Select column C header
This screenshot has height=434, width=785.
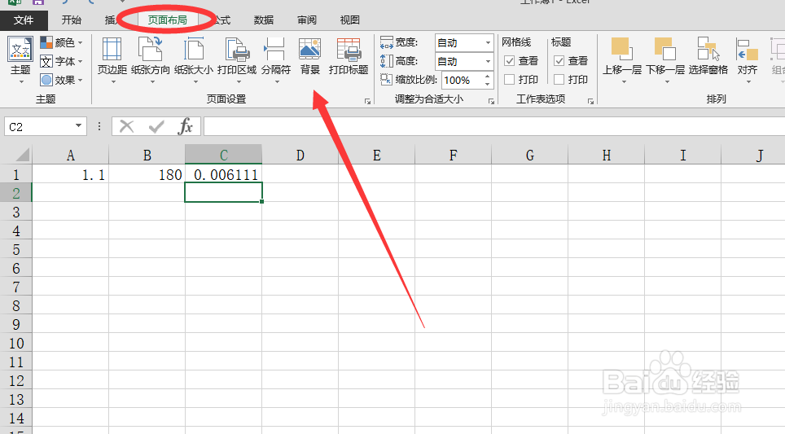(x=223, y=156)
